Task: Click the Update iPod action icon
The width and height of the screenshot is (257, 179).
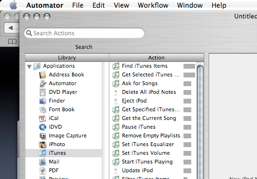Action: tap(116, 171)
